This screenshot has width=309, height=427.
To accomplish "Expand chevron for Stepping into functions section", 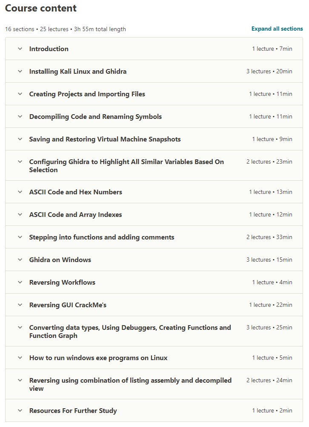I will click(20, 237).
